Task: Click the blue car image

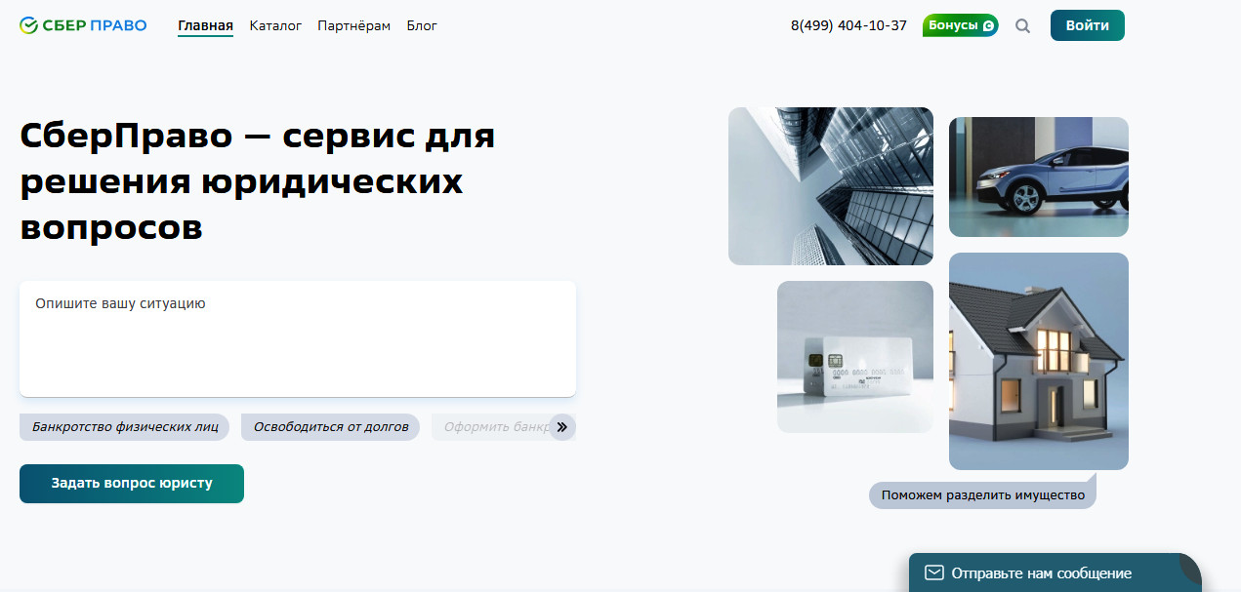Action: (1039, 177)
